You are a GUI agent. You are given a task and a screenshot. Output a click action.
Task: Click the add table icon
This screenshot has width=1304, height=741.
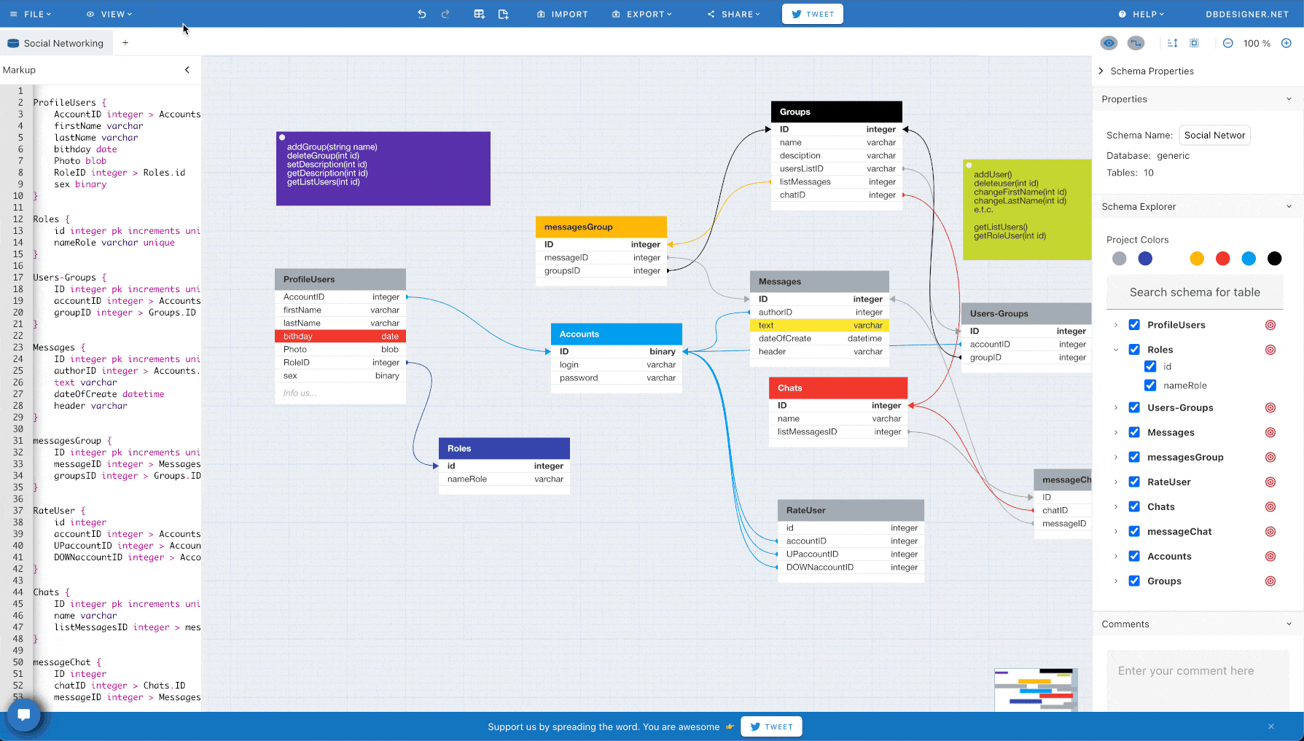tap(479, 14)
